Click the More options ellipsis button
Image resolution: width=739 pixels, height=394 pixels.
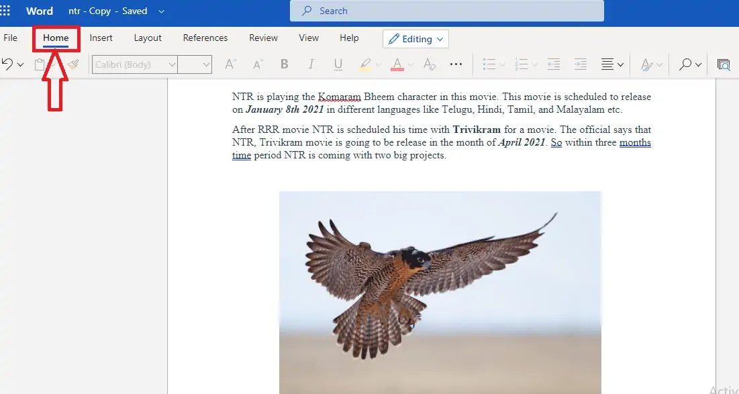[456, 64]
